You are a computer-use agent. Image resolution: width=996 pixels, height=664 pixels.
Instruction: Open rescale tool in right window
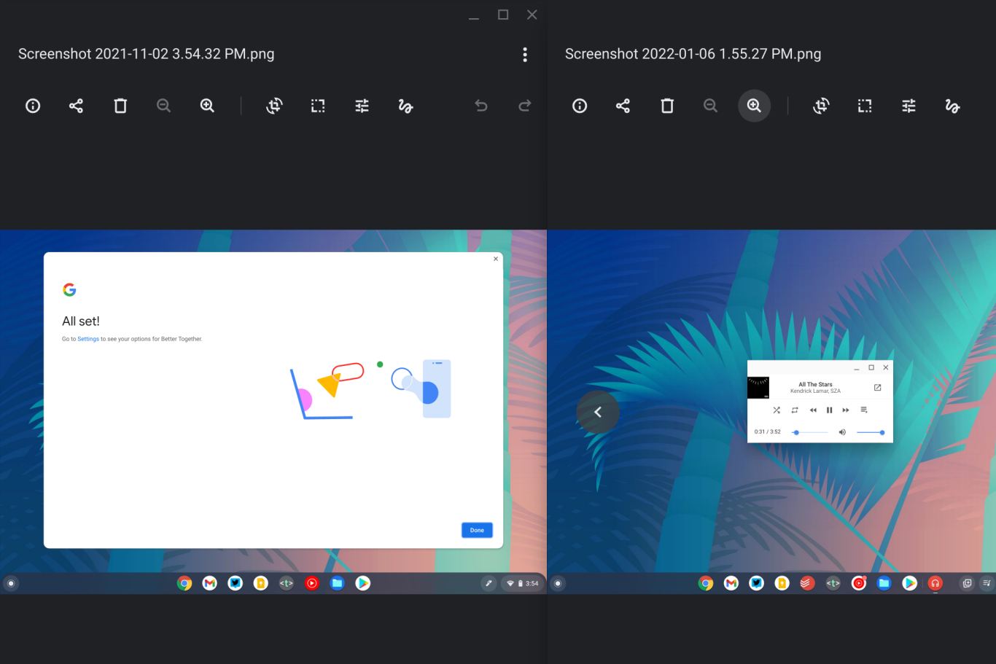coord(865,106)
